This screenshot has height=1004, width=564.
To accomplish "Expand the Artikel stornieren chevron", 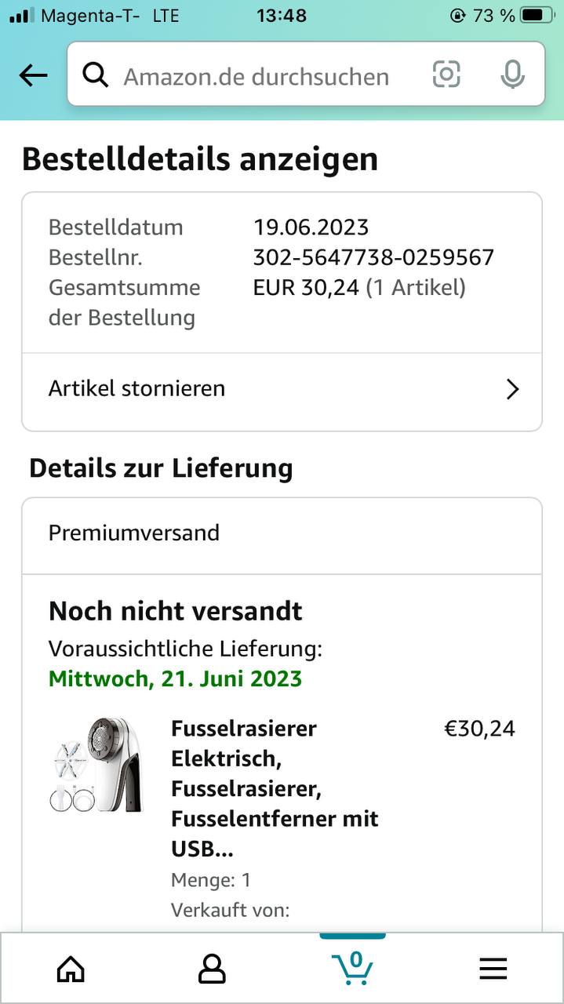I will 512,389.
